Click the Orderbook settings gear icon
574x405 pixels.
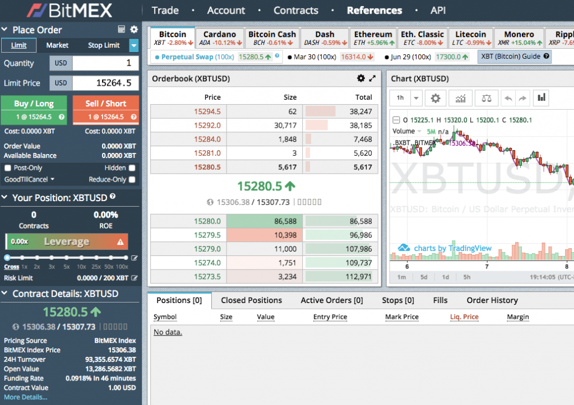coord(360,79)
